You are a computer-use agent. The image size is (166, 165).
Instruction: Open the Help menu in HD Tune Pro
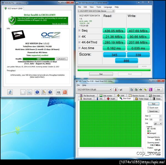84,85
